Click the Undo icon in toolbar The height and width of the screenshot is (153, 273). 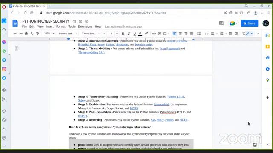point(15,34)
